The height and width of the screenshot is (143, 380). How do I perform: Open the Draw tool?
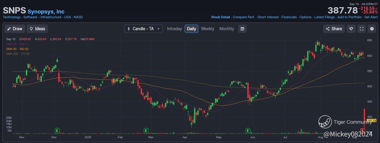click(x=15, y=29)
